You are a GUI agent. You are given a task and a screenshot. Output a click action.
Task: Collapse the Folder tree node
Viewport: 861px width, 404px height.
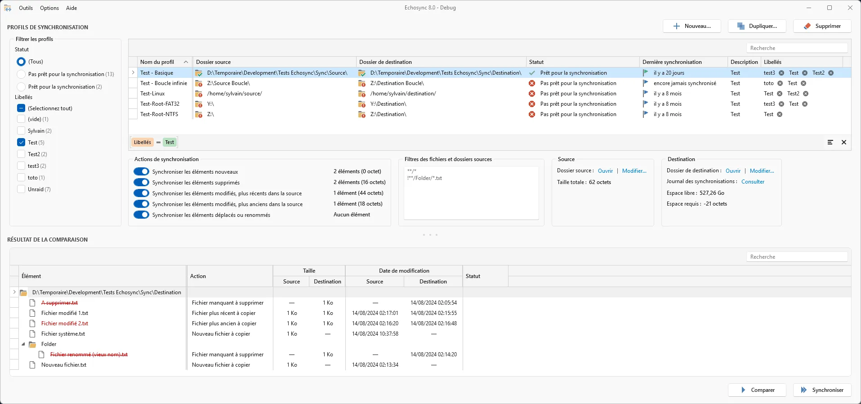23,344
